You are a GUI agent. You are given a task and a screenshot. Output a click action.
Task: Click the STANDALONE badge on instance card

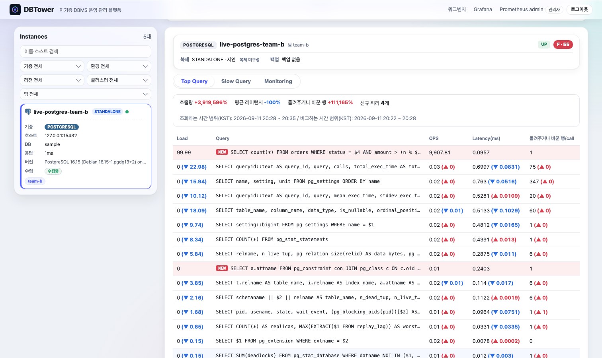pos(107,112)
